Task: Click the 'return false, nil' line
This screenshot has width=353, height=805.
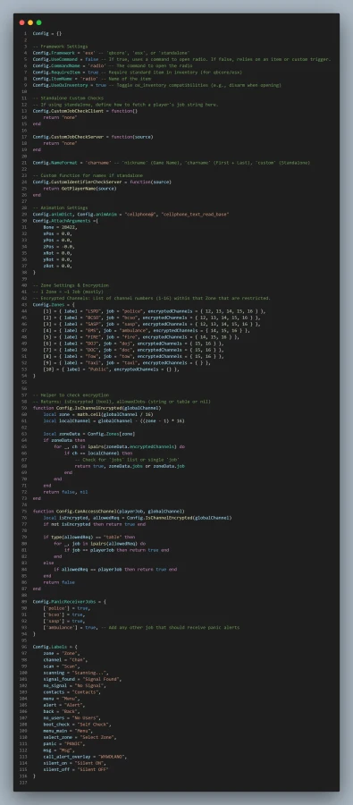Action: click(x=65, y=491)
